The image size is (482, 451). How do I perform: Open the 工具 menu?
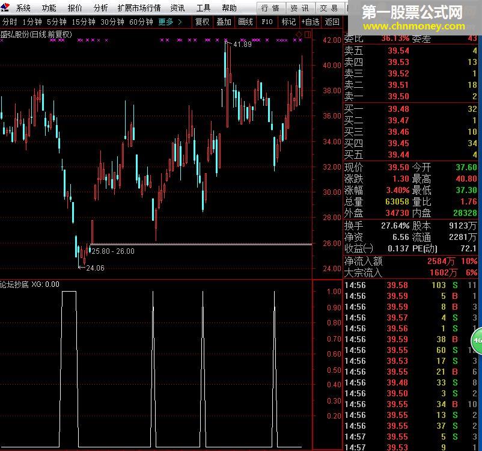pyautogui.click(x=204, y=8)
